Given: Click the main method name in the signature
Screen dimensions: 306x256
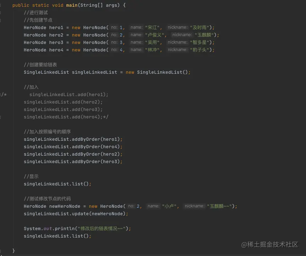Looking at the screenshot, I should (x=72, y=5).
